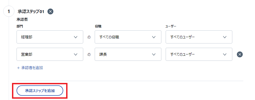The height and width of the screenshot is (100, 255).
Task: Open the すべての役職 position dropdown
Action: pyautogui.click(x=128, y=37)
